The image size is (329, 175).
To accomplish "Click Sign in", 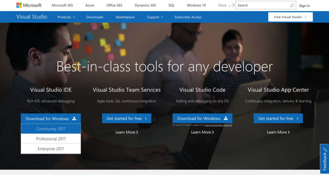I will pyautogui.click(x=304, y=6).
